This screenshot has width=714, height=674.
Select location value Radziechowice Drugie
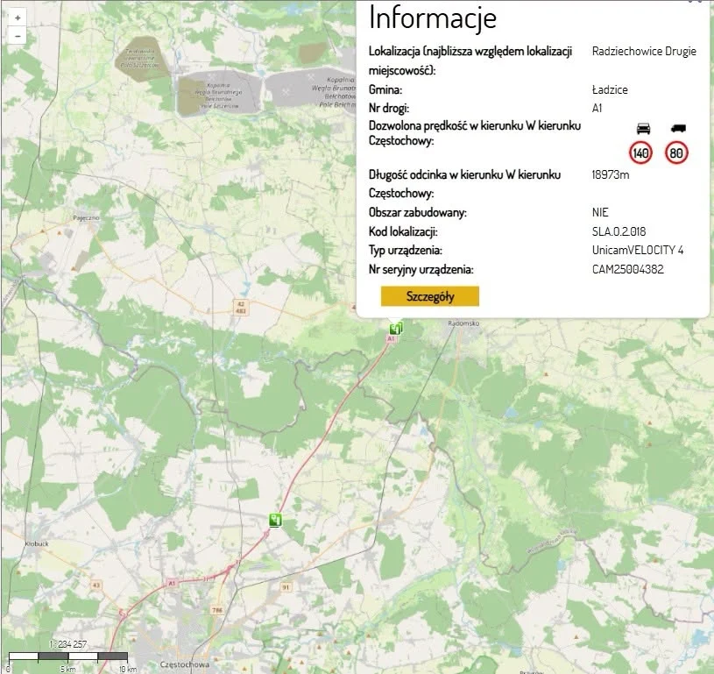pyautogui.click(x=644, y=51)
